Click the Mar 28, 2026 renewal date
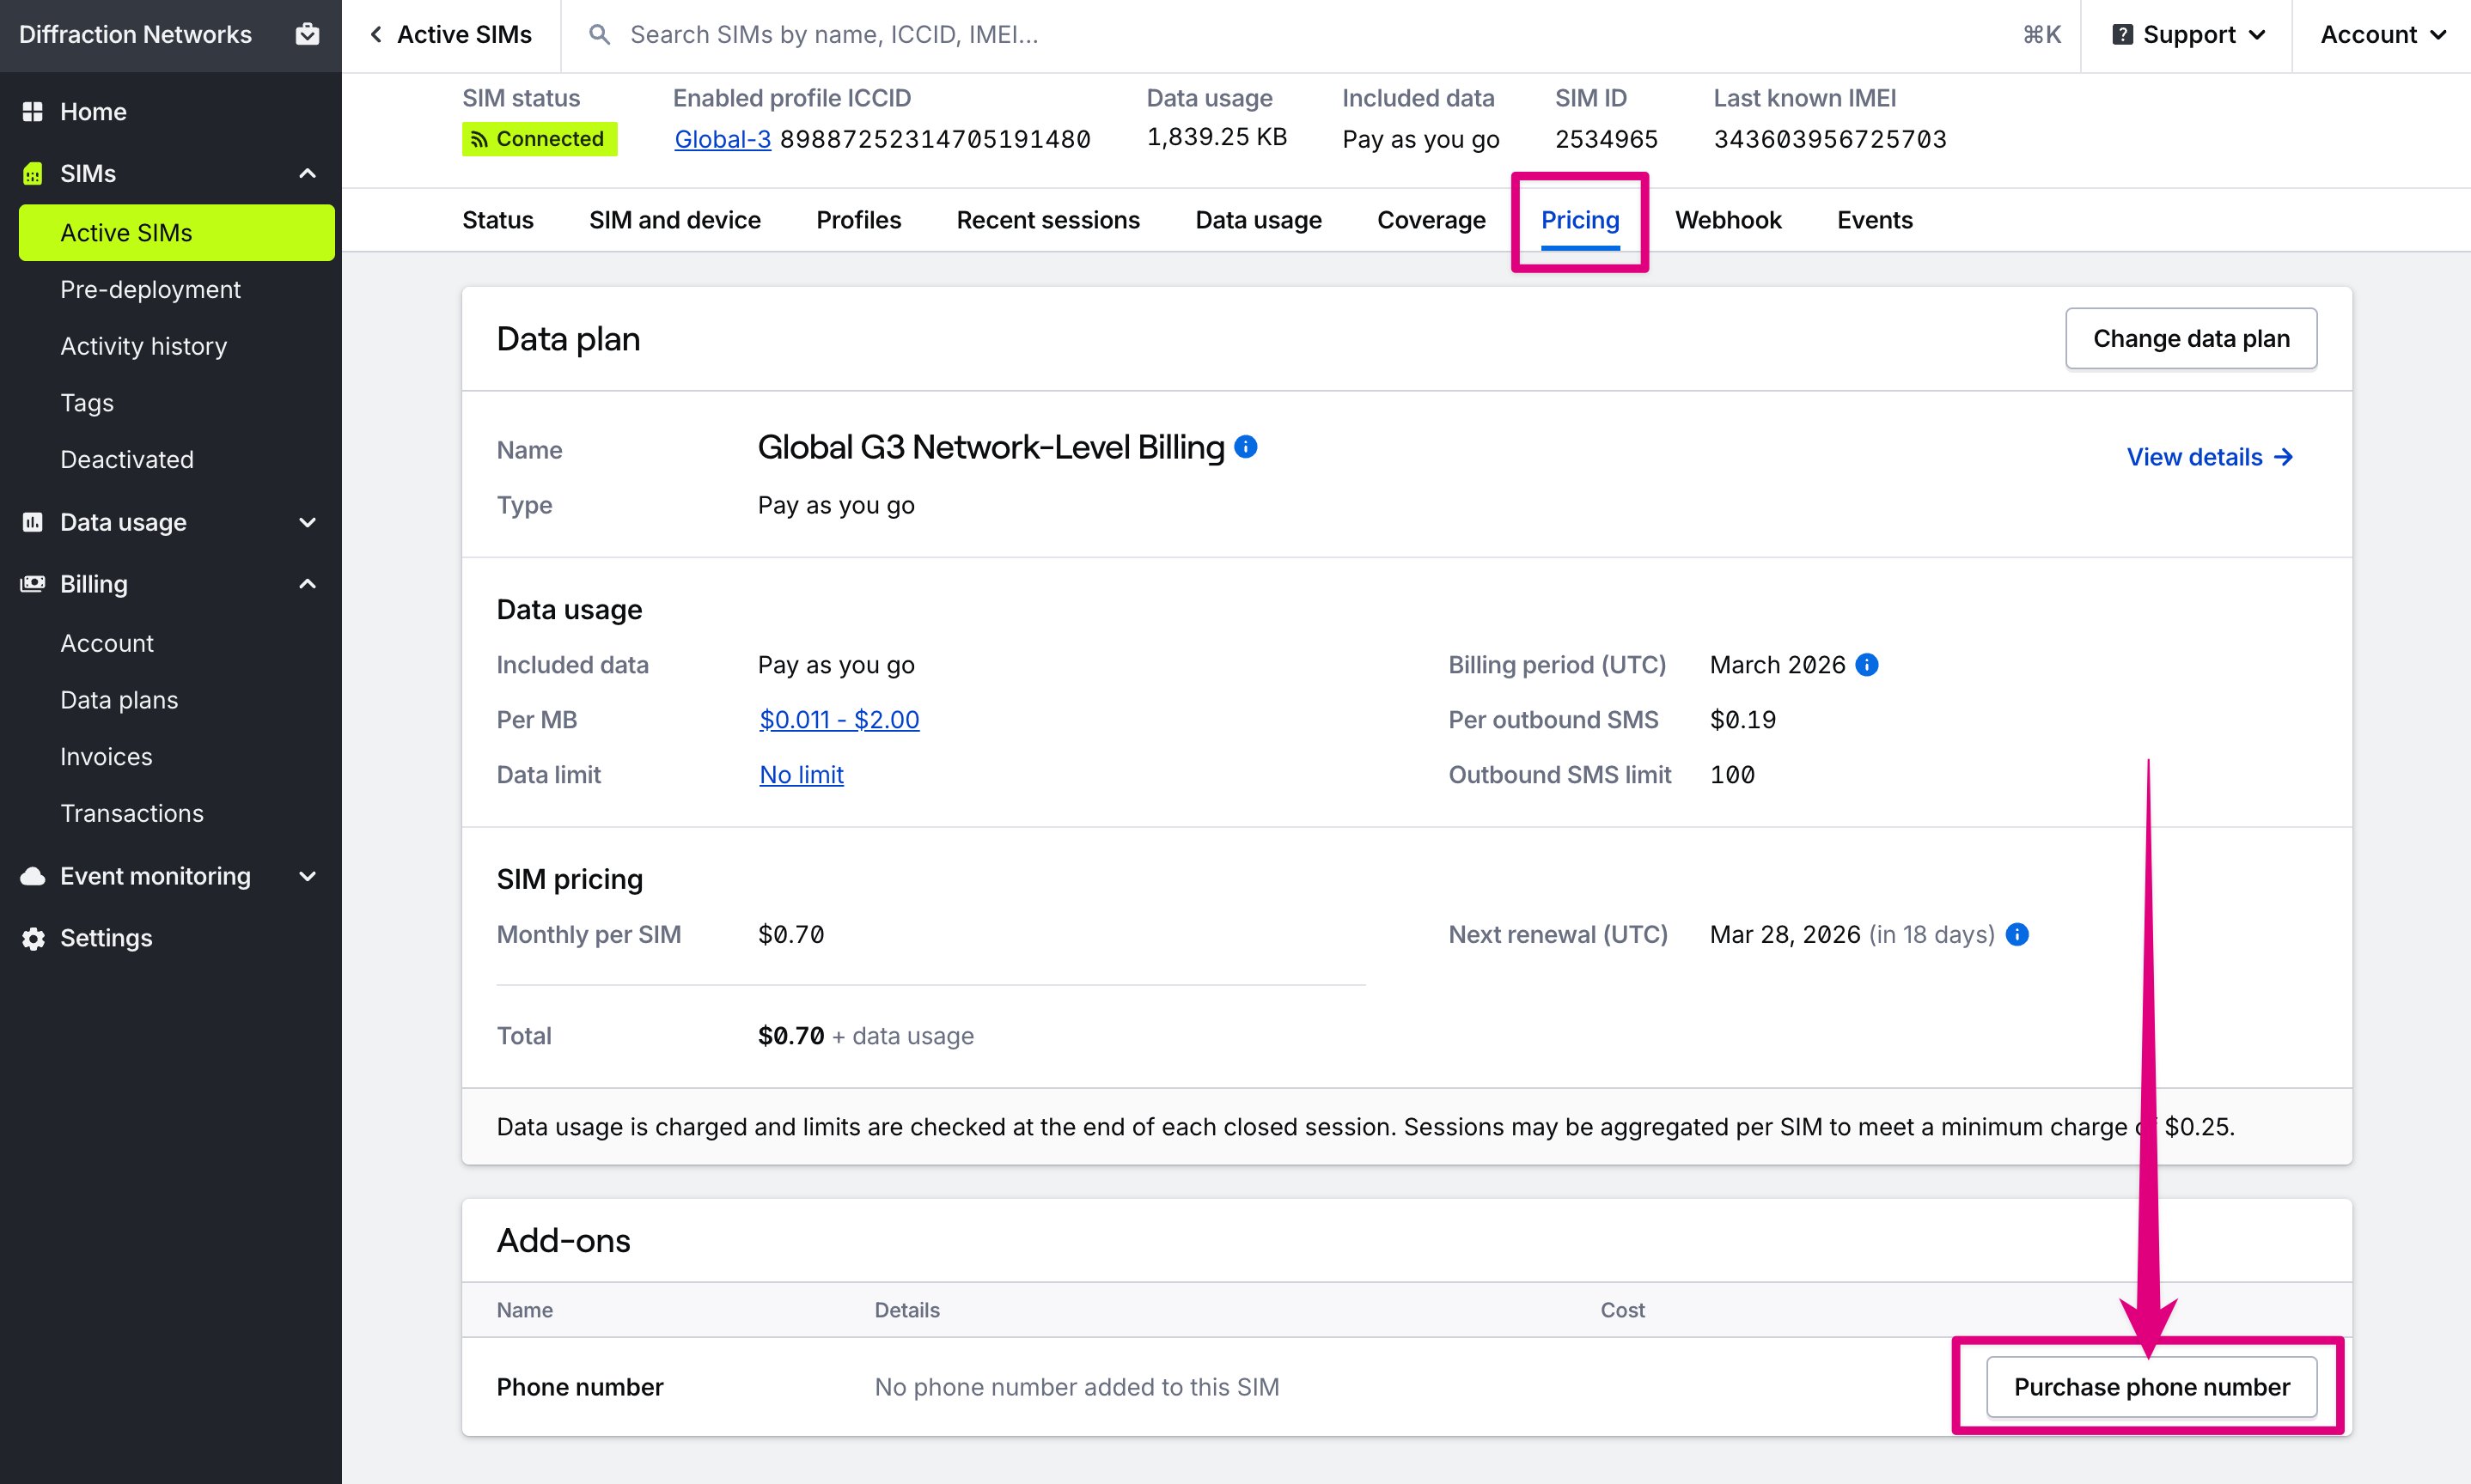Image resolution: width=2471 pixels, height=1484 pixels. point(1785,934)
